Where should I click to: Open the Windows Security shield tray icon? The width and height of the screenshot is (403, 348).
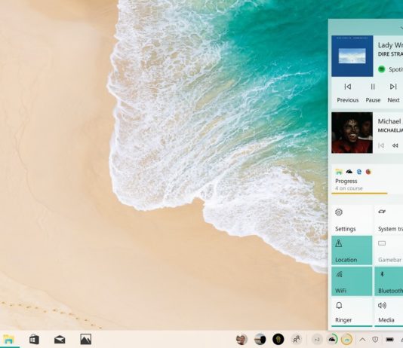[375, 340]
